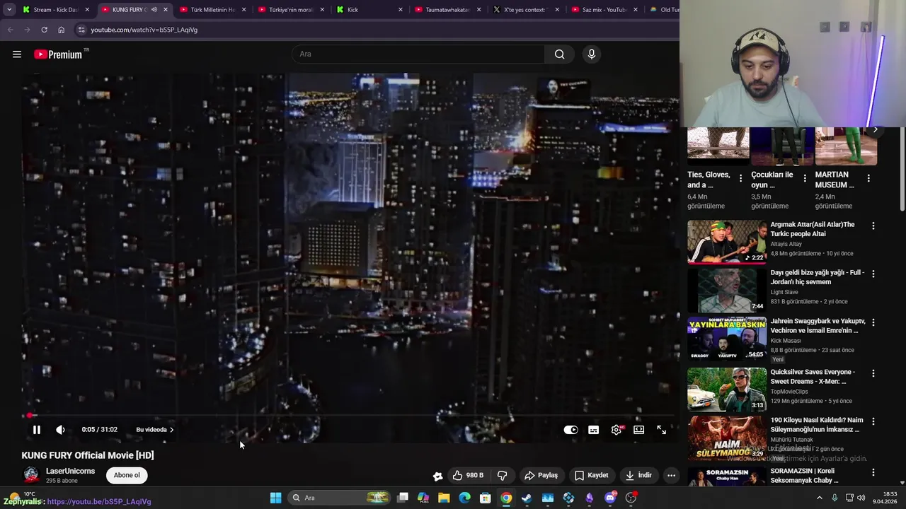Open Microsoft Store from the taskbar
This screenshot has width=906, height=509.
[486, 498]
